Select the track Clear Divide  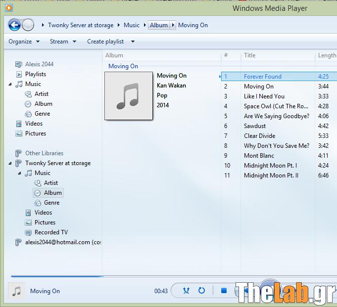pos(279,136)
